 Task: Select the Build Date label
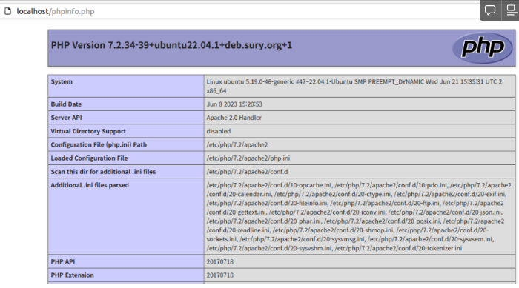[x=66, y=104]
